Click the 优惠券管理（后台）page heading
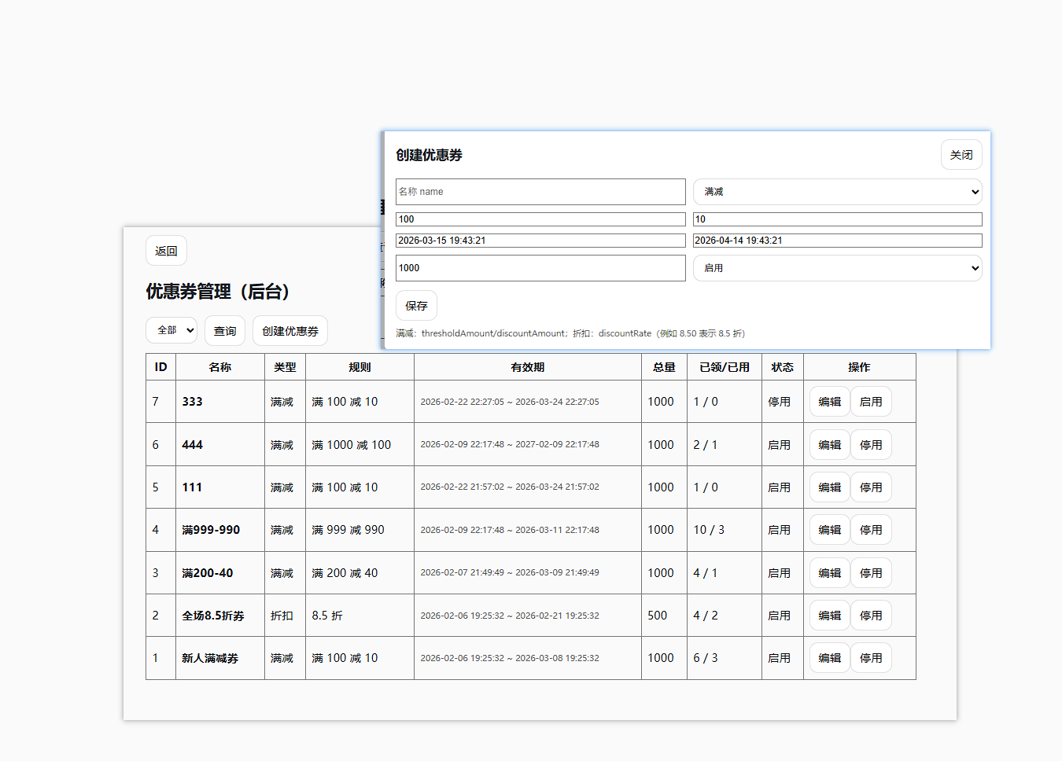 (222, 292)
